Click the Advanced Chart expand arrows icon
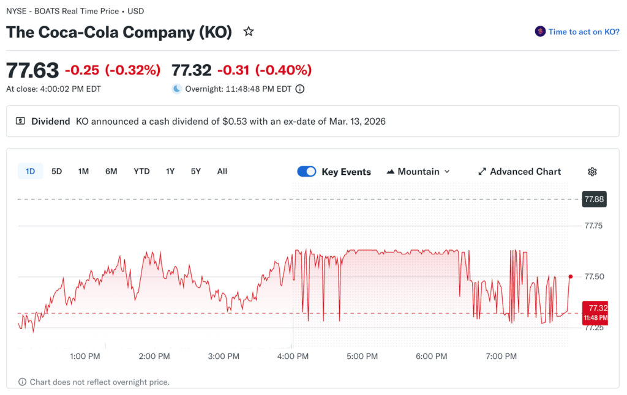This screenshot has width=627, height=395. (482, 172)
